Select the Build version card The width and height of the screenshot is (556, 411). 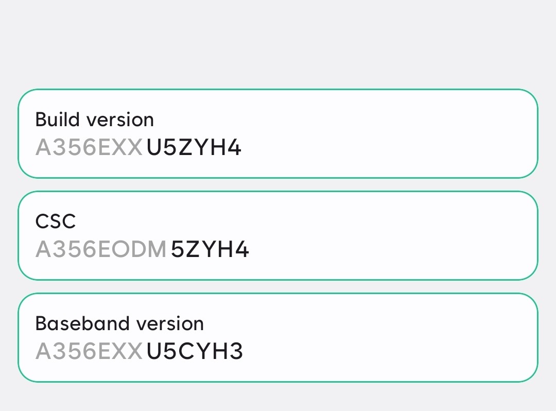[278, 133]
